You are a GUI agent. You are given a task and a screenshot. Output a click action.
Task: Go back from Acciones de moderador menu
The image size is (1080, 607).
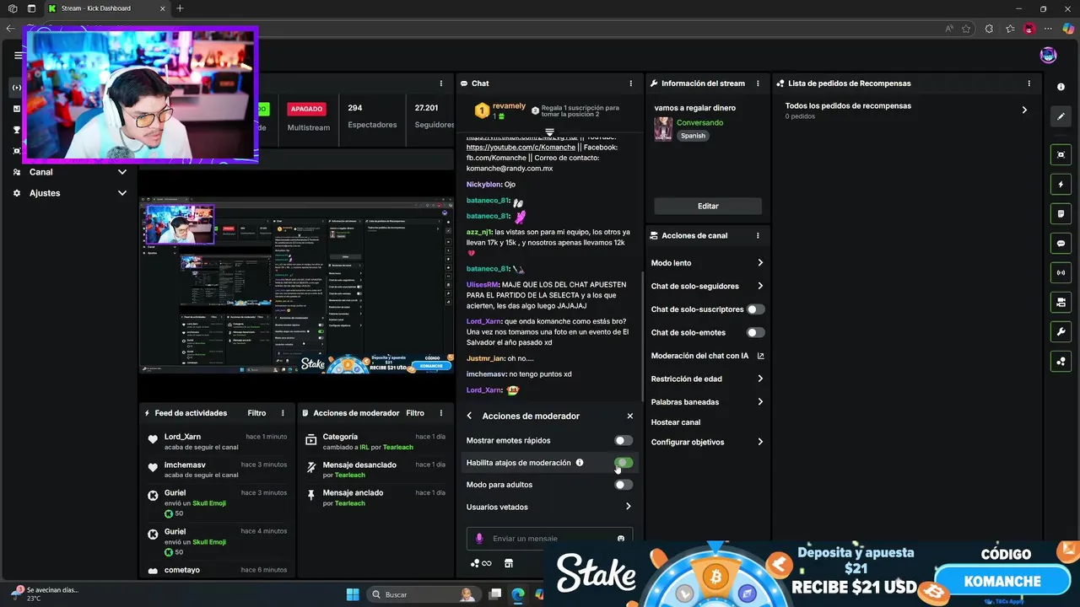[470, 416]
